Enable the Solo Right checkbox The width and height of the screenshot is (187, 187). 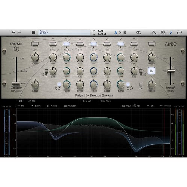(x=104, y=101)
